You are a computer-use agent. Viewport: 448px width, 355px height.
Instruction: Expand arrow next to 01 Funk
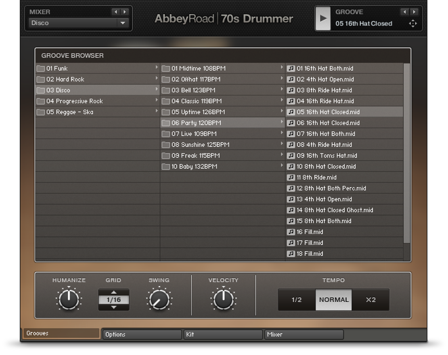click(157, 67)
